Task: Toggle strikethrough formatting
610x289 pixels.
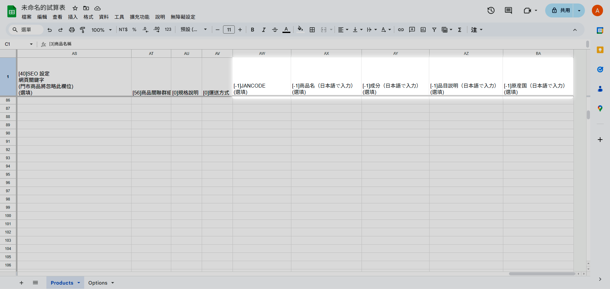Action: [275, 30]
